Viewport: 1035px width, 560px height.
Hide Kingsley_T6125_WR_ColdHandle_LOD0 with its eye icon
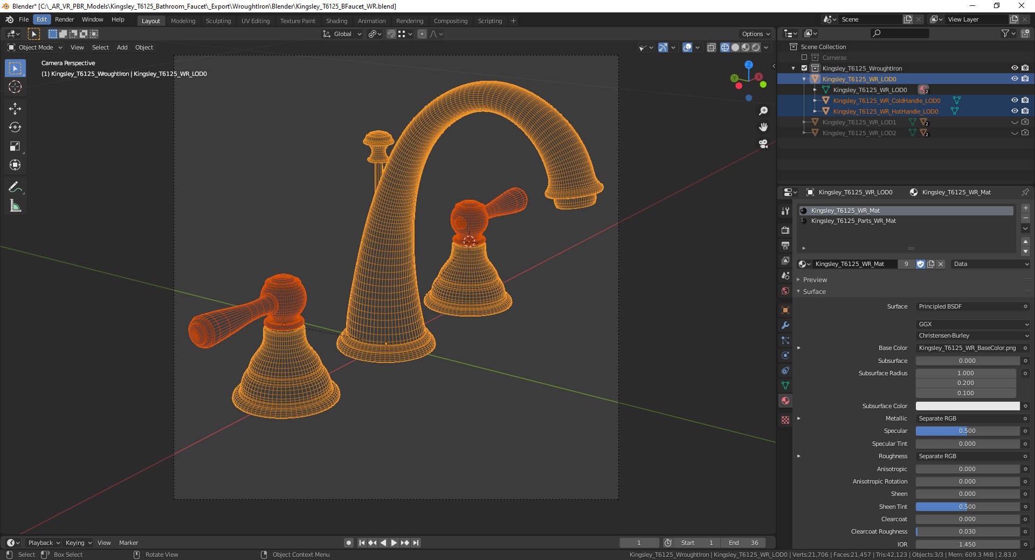pyautogui.click(x=1014, y=100)
